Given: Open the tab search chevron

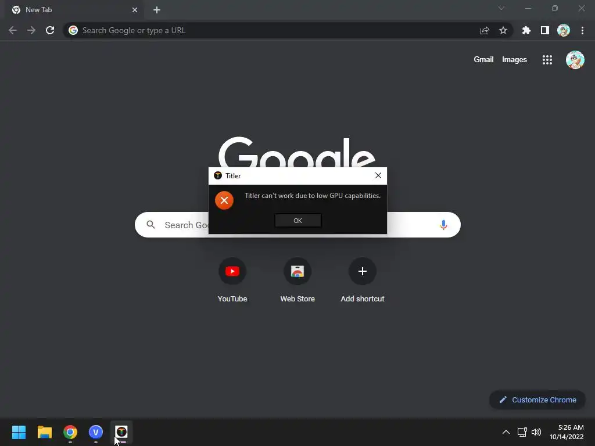Looking at the screenshot, I should click(501, 8).
